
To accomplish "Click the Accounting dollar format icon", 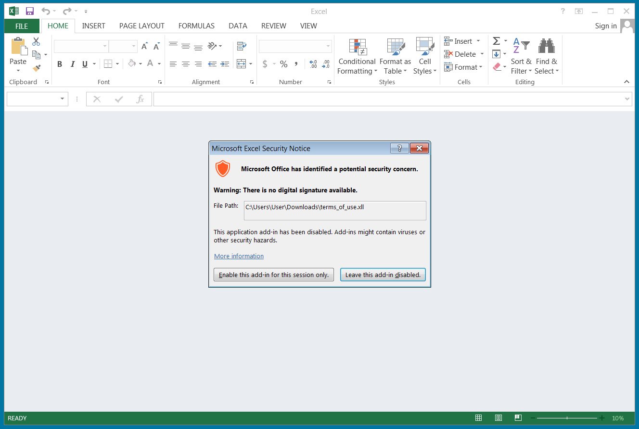I will (265, 64).
